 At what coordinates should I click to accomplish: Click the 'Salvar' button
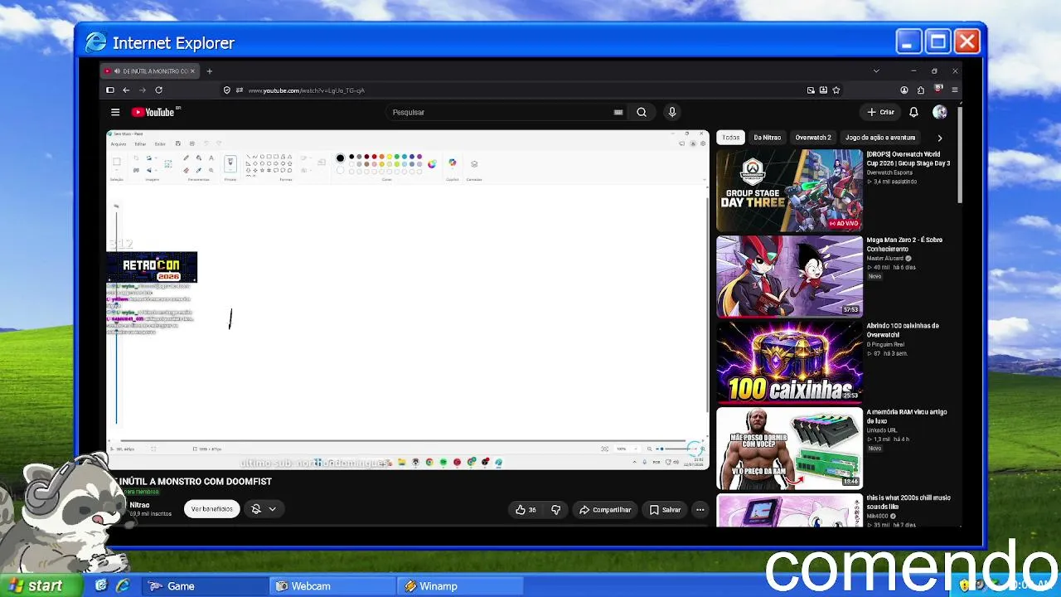[x=666, y=509]
